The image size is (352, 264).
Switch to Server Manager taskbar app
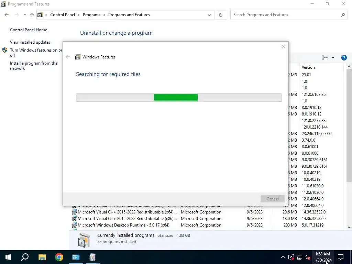[x=76, y=257]
